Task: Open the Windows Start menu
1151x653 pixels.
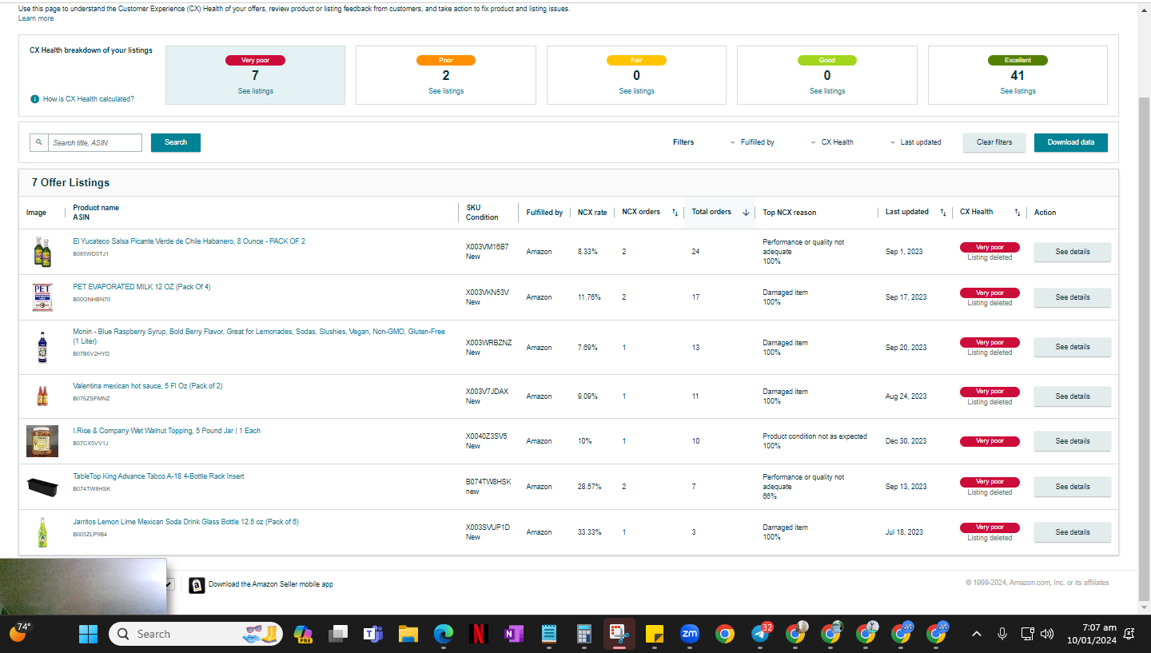Action: [88, 634]
